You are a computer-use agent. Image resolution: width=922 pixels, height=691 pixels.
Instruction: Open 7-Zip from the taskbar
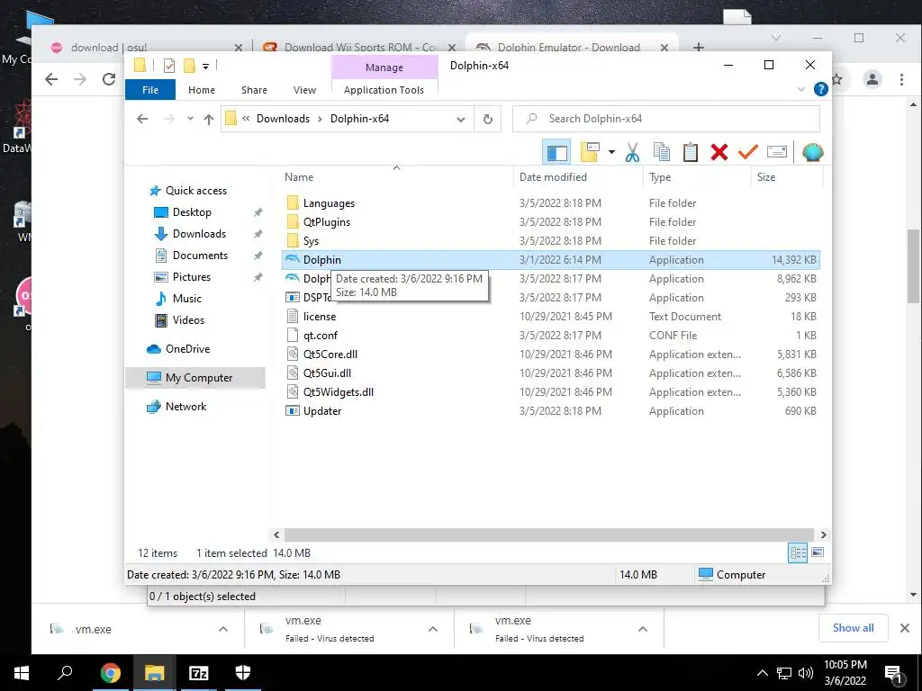(x=198, y=673)
